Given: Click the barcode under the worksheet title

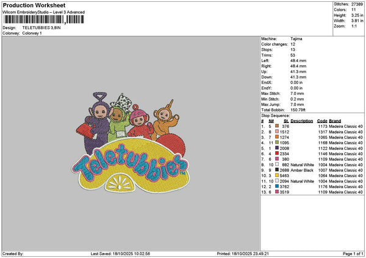Looking at the screenshot, I should click(44, 19).
